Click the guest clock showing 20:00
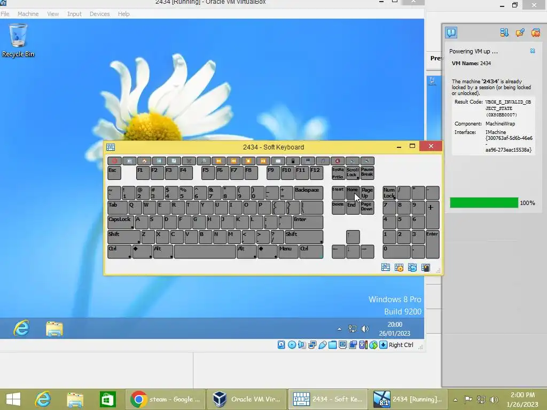This screenshot has height=410, width=547. (395, 329)
